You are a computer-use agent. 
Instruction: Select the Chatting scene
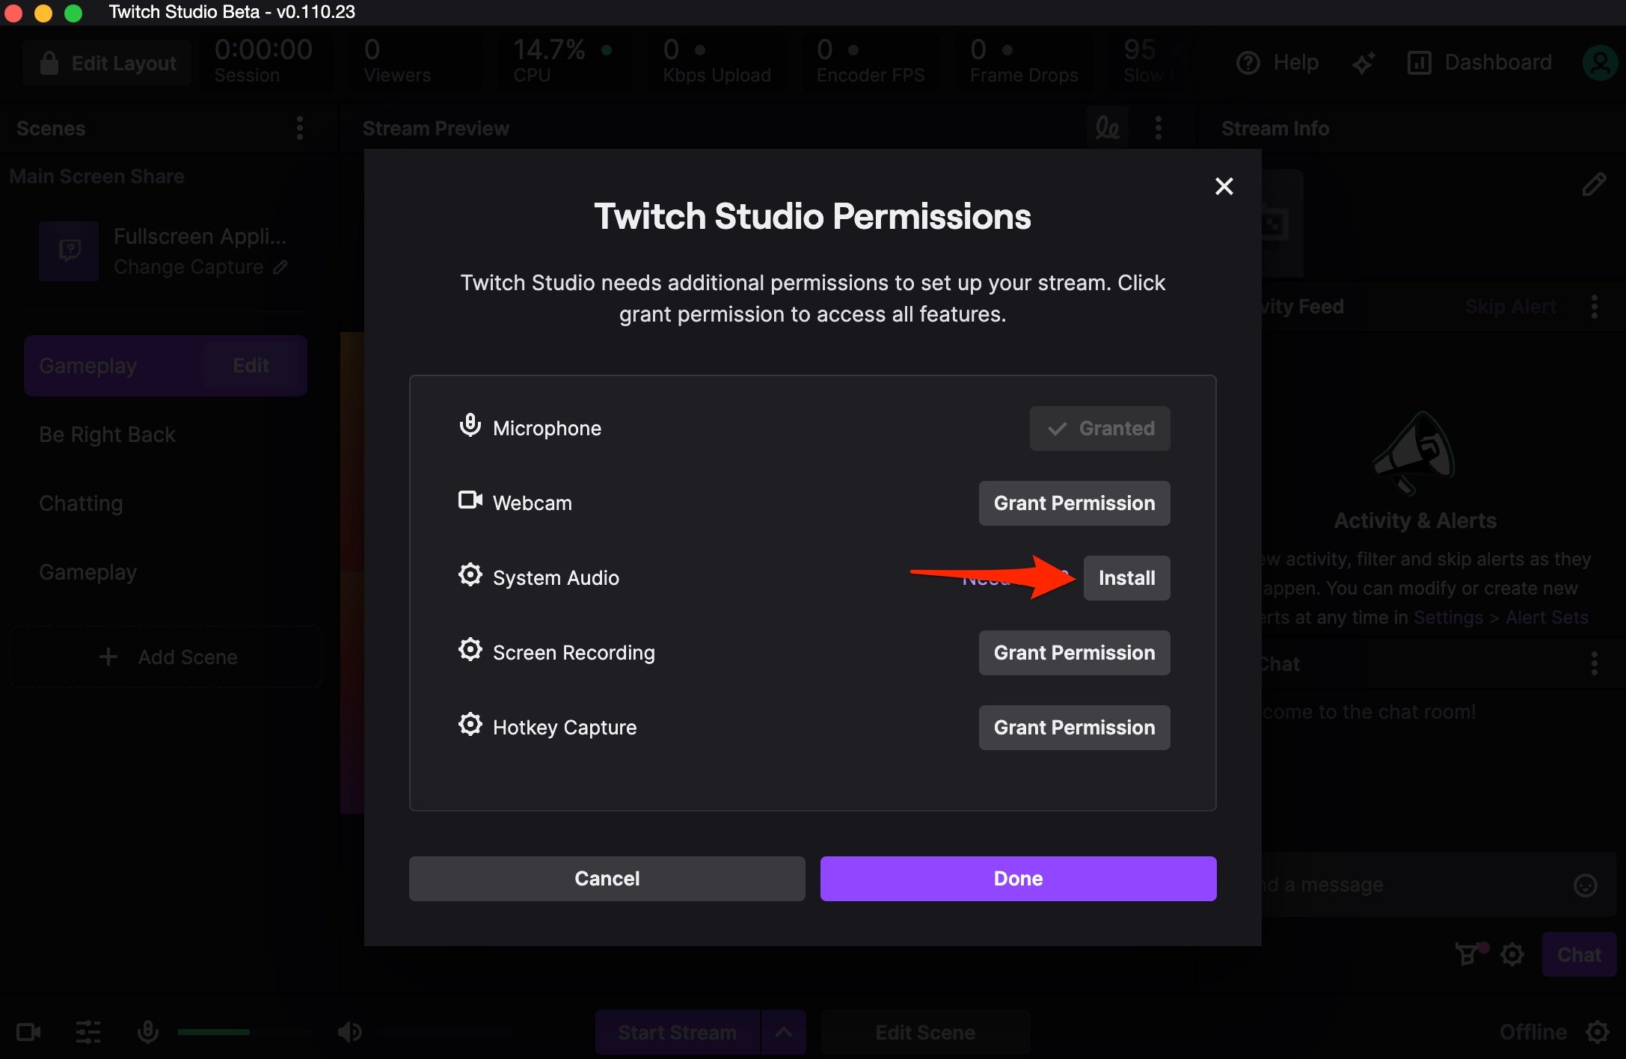pyautogui.click(x=81, y=503)
